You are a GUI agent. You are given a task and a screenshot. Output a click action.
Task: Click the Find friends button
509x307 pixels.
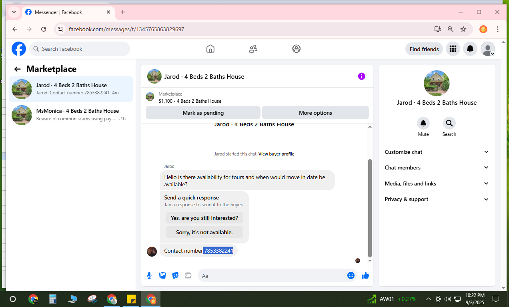point(424,49)
